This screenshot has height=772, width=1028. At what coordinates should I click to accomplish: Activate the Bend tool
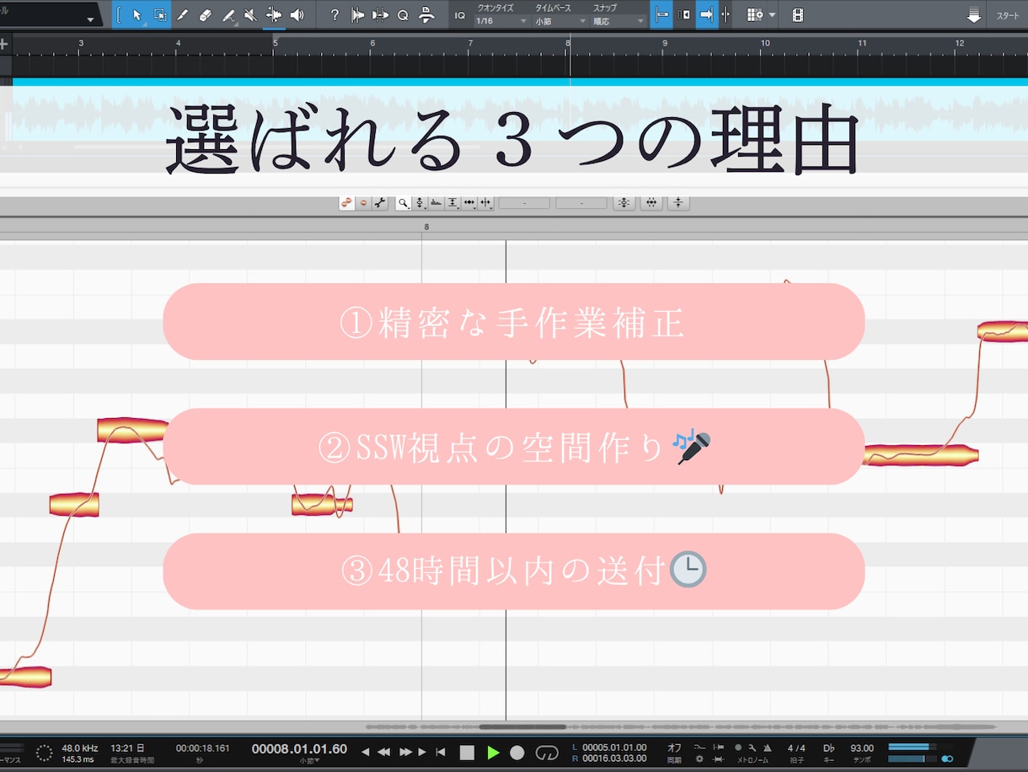click(x=274, y=15)
